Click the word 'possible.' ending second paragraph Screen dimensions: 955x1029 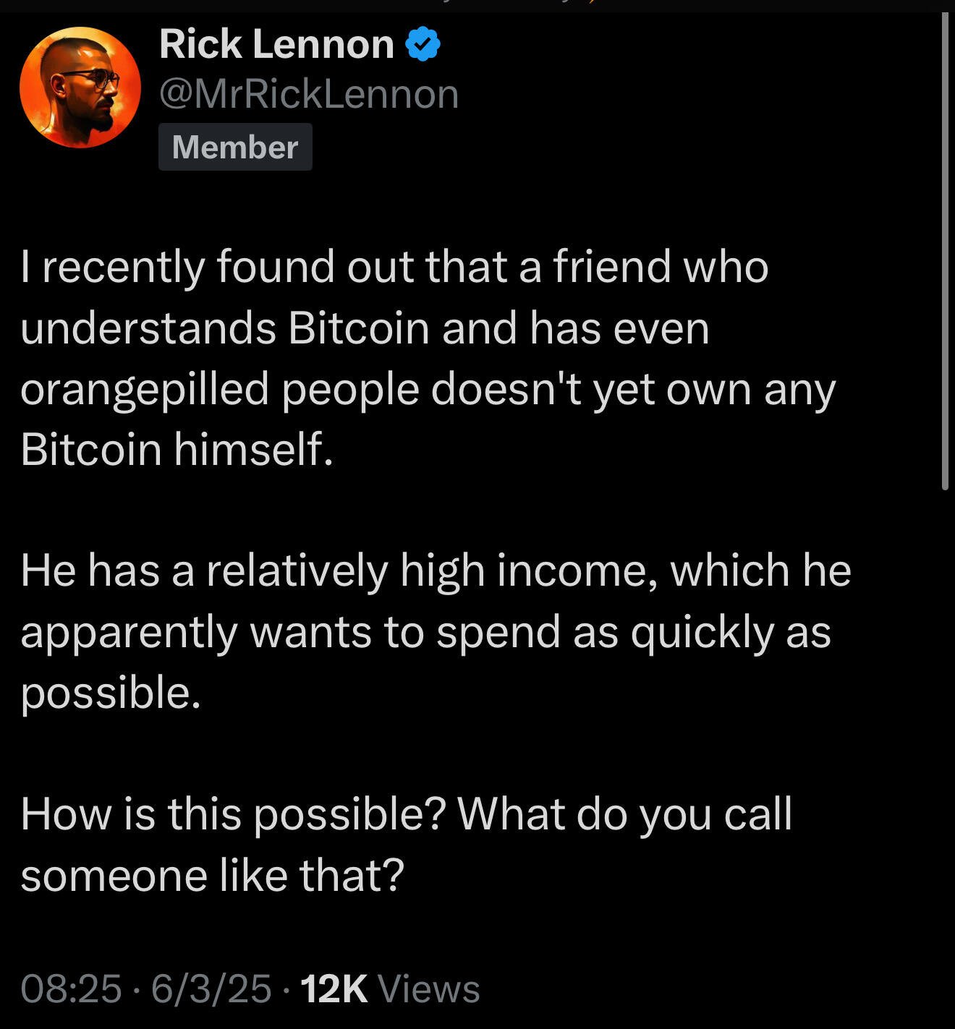(110, 693)
